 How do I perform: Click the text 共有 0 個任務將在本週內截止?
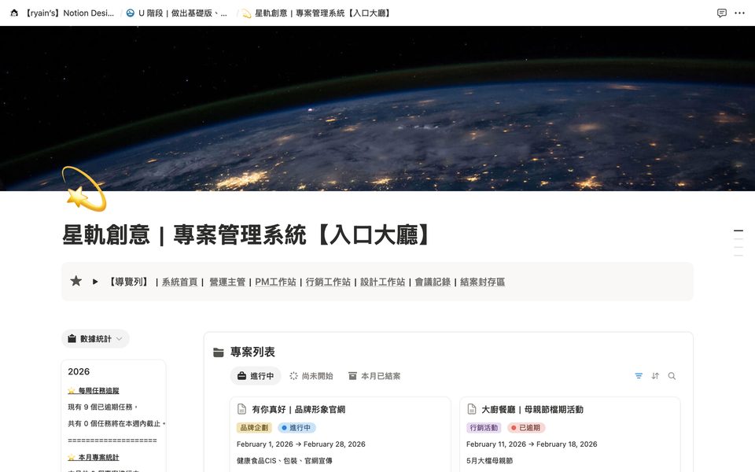coord(116,423)
